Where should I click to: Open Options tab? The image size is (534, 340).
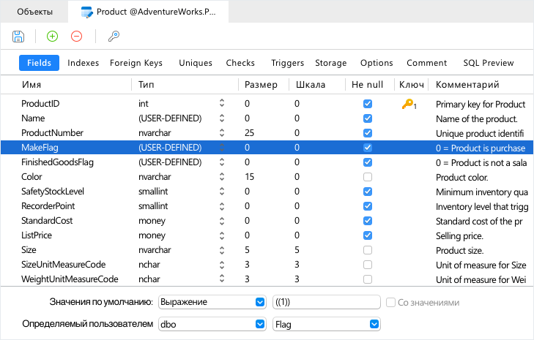pyautogui.click(x=377, y=63)
